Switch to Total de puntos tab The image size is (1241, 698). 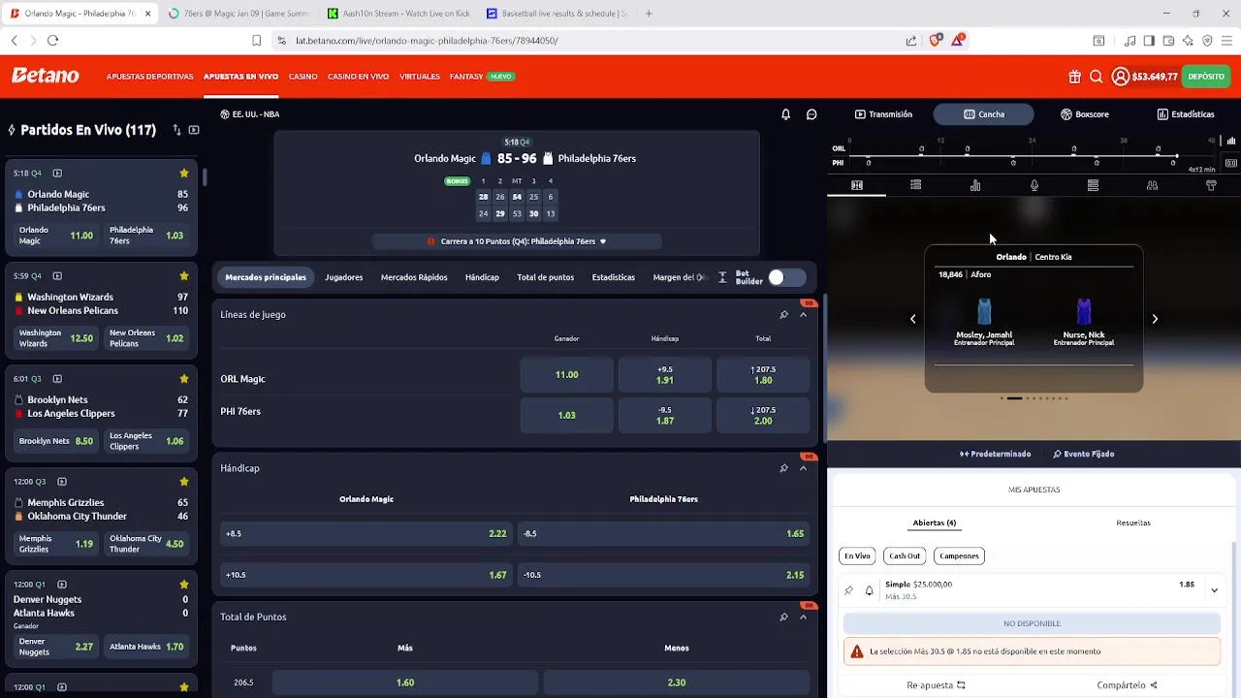(x=546, y=277)
